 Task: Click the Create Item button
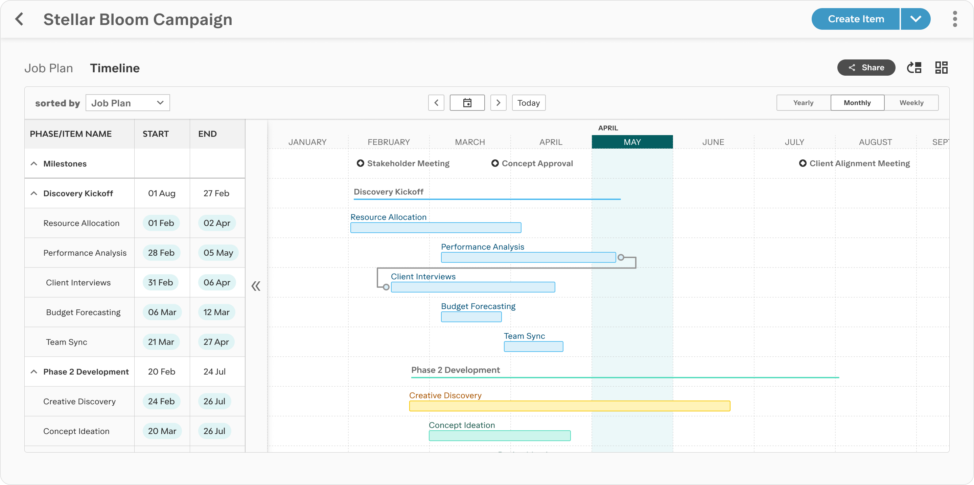coord(855,19)
